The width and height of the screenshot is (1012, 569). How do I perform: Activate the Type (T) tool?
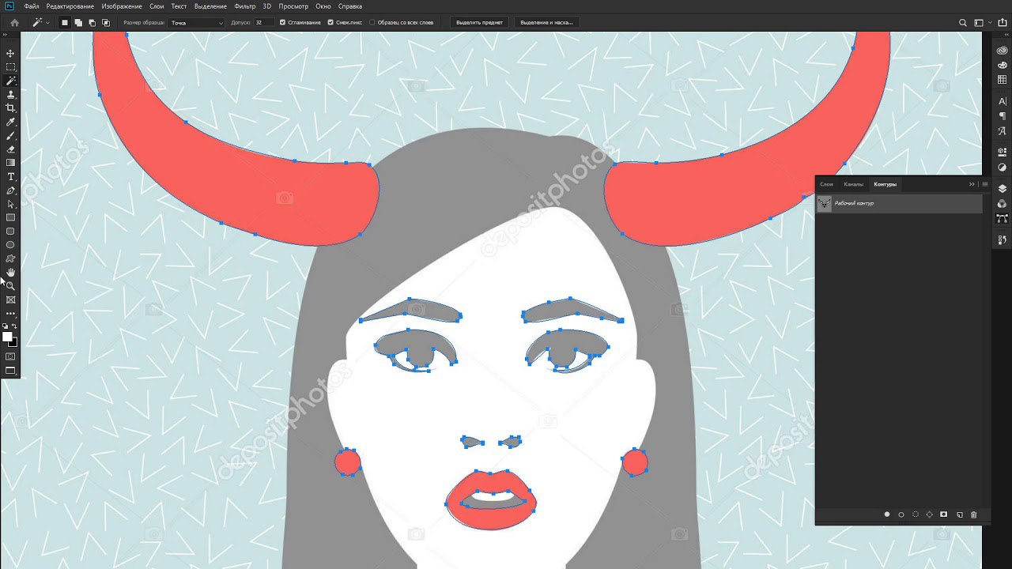click(11, 176)
